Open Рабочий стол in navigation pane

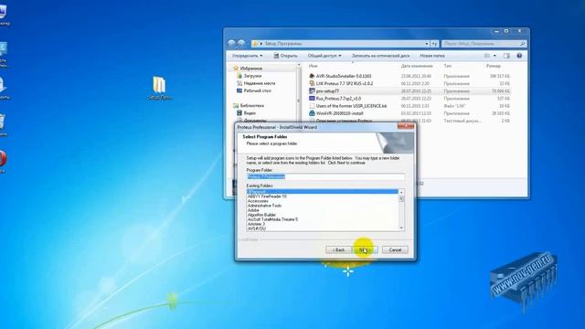point(258,90)
